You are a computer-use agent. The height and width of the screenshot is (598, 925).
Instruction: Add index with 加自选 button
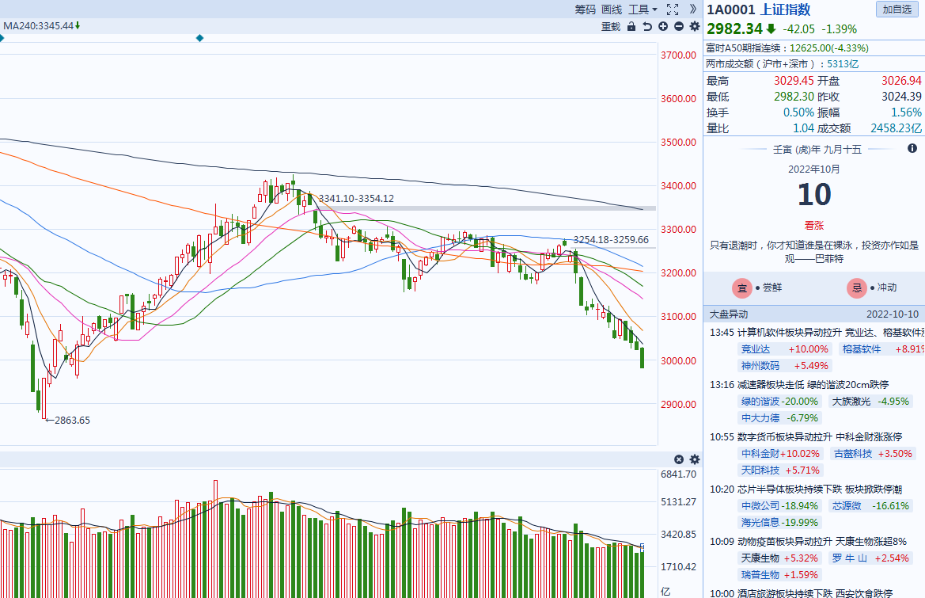[x=897, y=9]
